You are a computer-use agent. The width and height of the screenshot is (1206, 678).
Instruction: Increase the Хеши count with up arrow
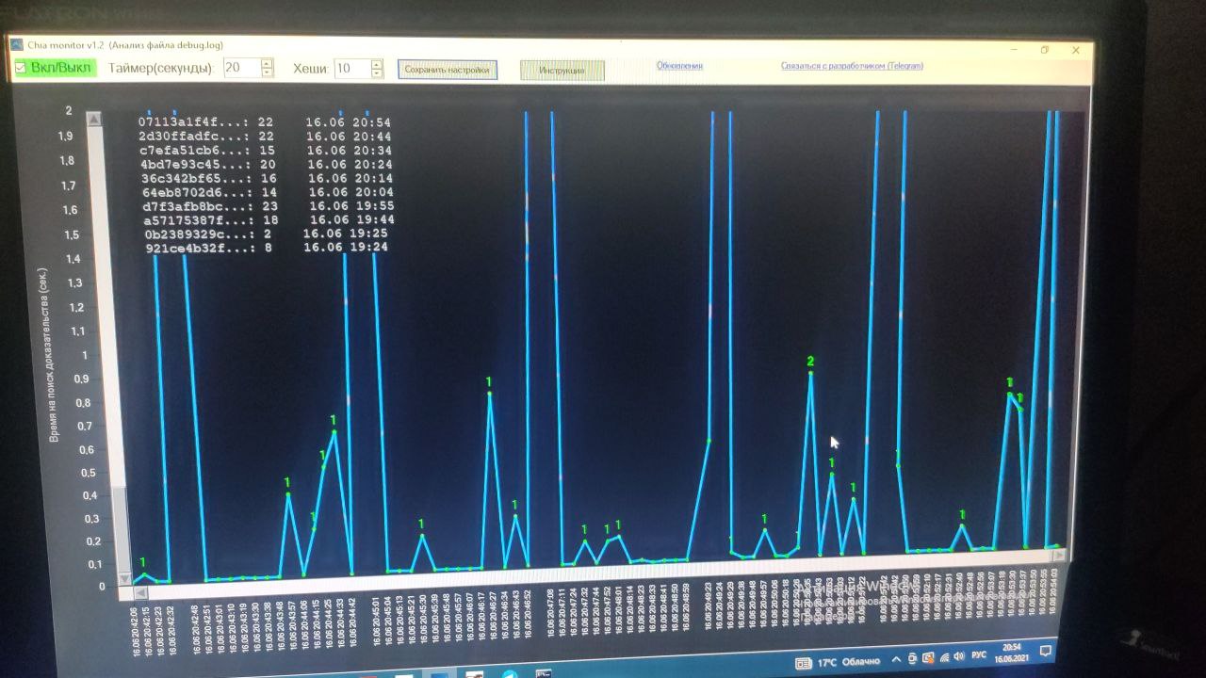point(377,65)
